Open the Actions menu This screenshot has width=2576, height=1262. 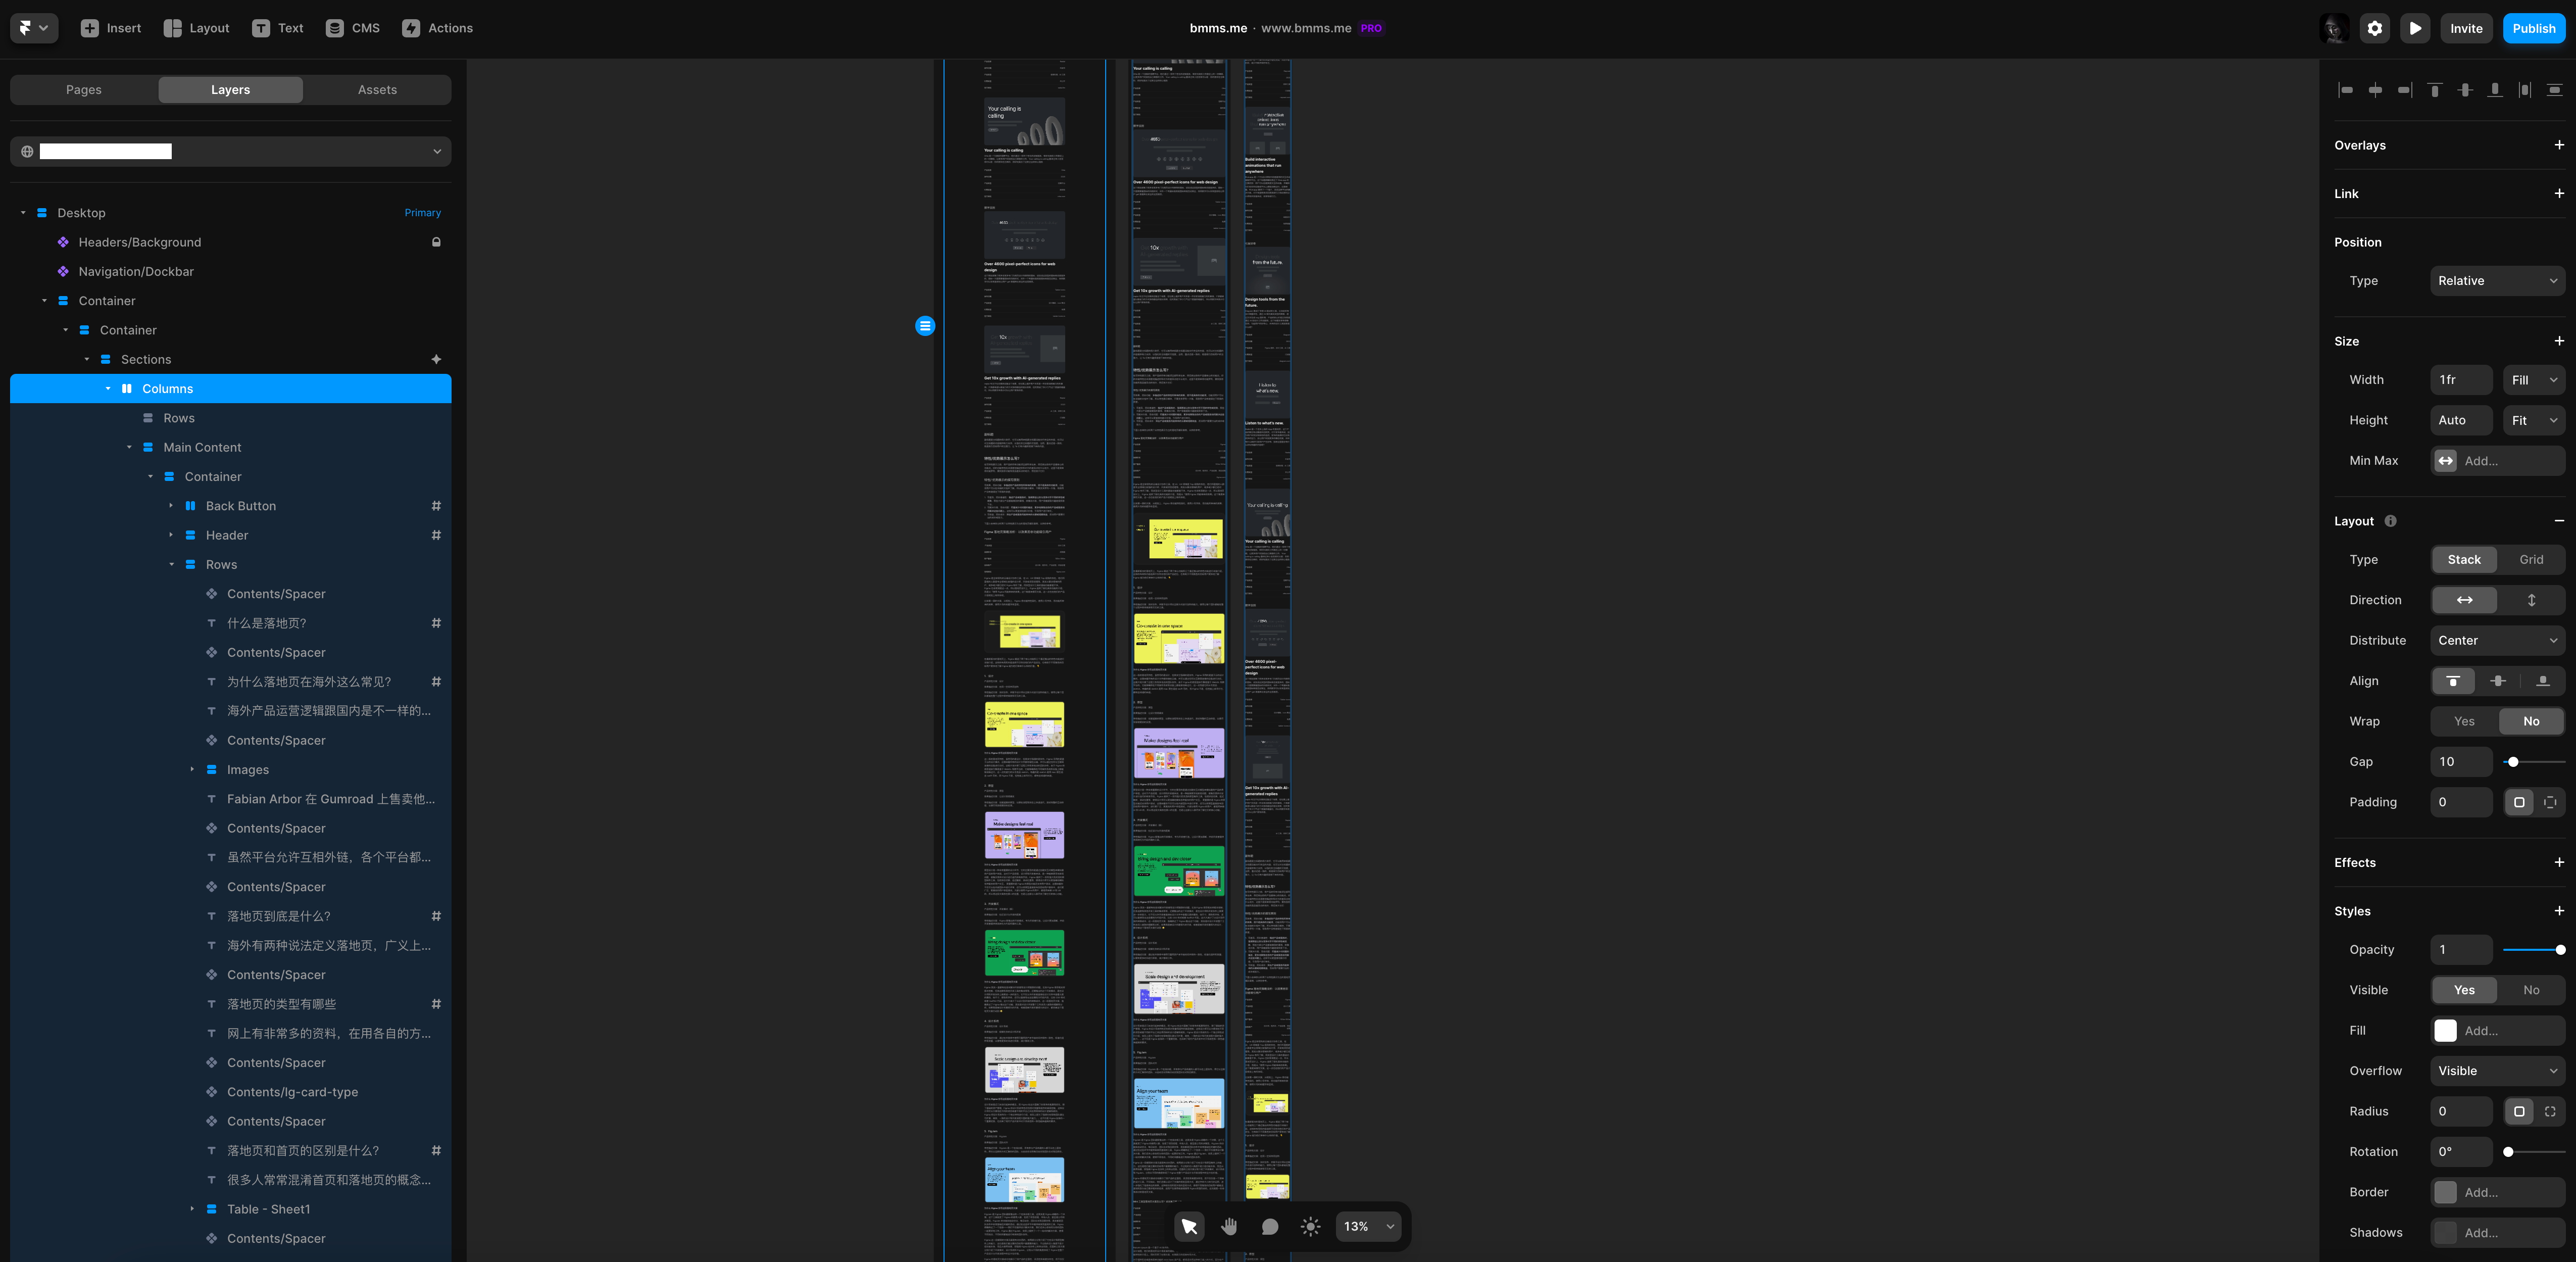tap(437, 28)
